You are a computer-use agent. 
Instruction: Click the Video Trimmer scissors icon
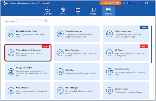click(11, 90)
